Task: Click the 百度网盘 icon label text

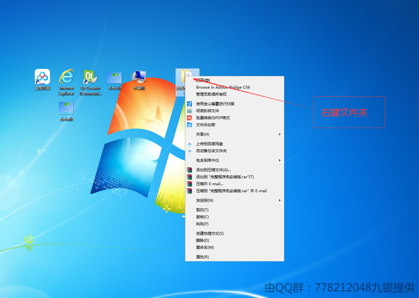Action: click(42, 88)
